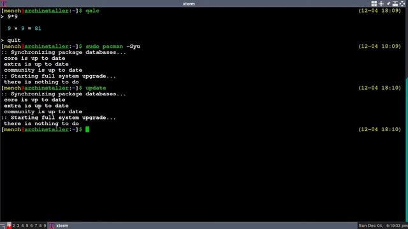Click the '-Syu' argument text
The width and height of the screenshot is (408, 229).
click(x=133, y=46)
